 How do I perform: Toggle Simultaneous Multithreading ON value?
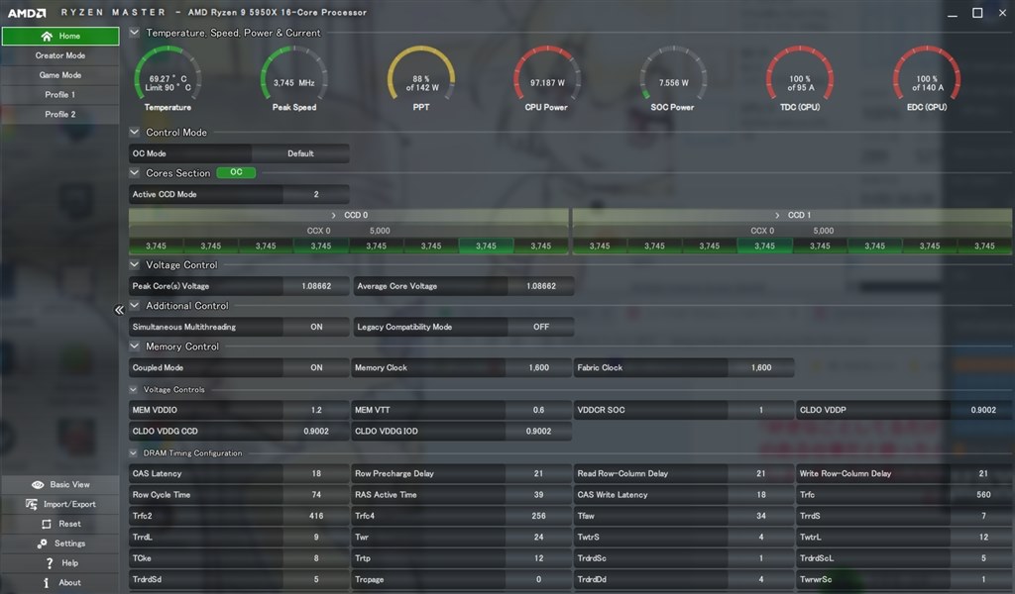[x=316, y=327]
